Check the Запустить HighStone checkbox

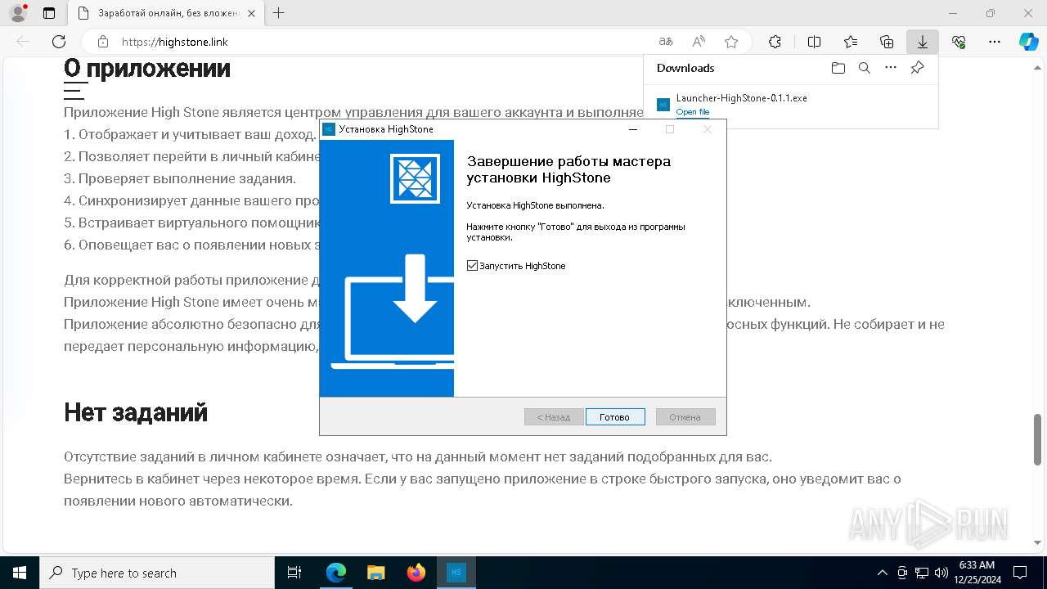click(x=472, y=266)
